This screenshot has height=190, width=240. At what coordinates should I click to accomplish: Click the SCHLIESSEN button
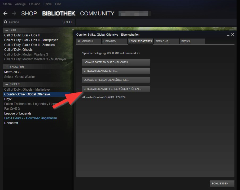pyautogui.click(x=222, y=184)
